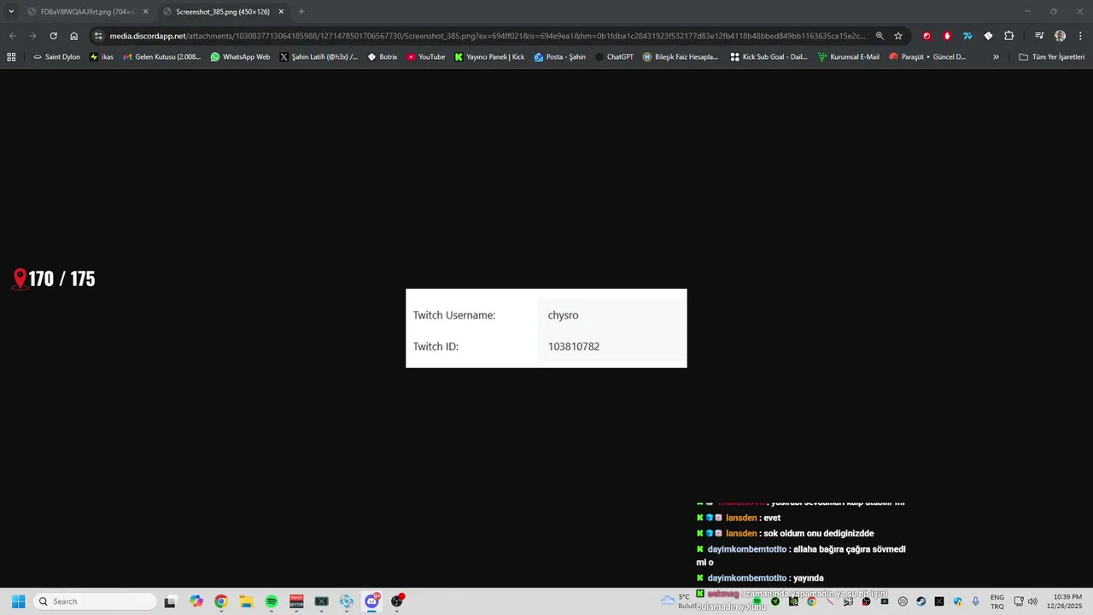Go to the browser home page icon
This screenshot has width=1093, height=615.
[x=74, y=36]
